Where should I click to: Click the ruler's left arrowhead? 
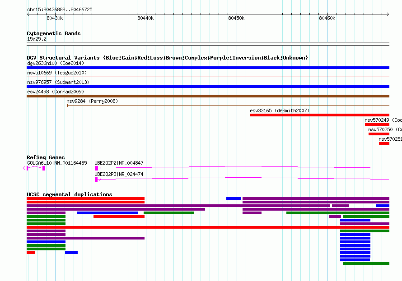click(28, 14)
